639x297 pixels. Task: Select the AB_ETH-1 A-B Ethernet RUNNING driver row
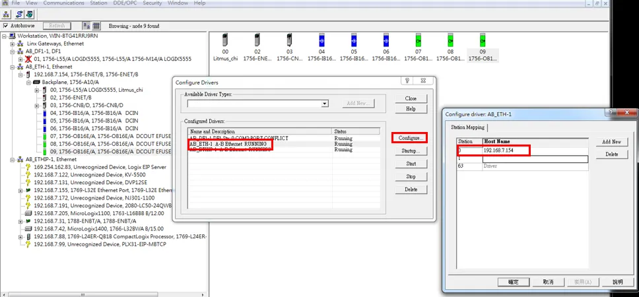click(284, 145)
